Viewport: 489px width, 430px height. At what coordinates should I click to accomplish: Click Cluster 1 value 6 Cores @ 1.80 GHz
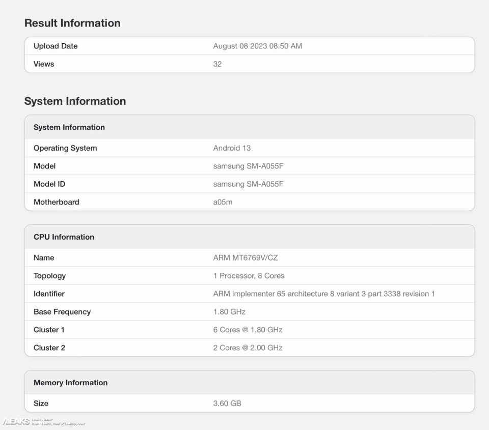click(x=248, y=330)
